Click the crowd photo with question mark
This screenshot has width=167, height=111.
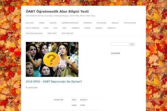pyautogui.click(x=52, y=59)
